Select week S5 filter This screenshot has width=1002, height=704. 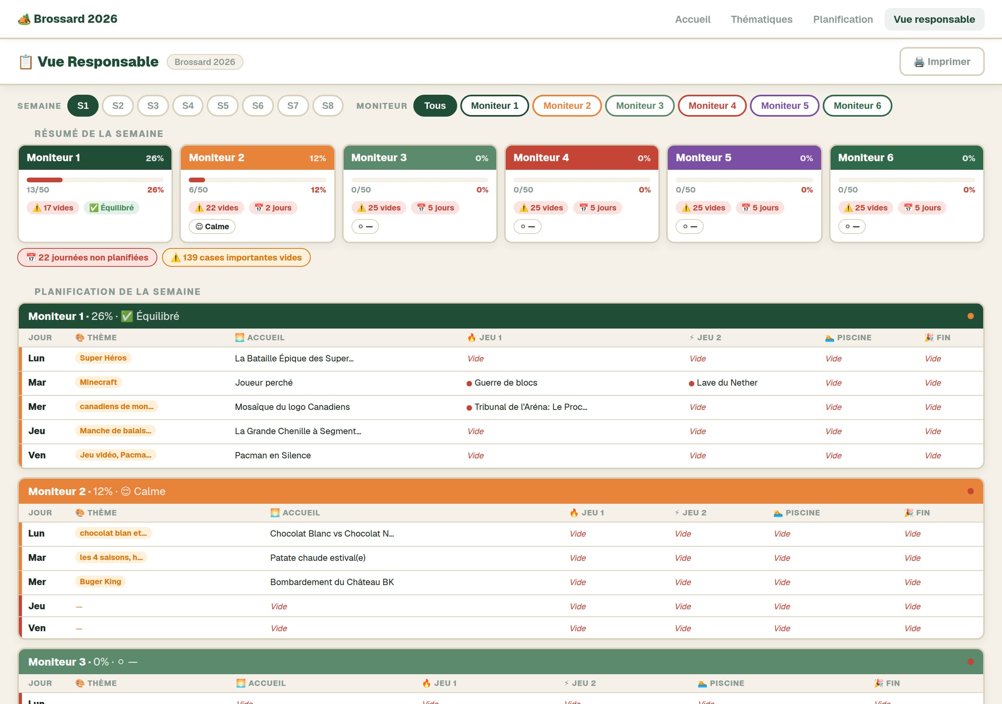pos(223,106)
